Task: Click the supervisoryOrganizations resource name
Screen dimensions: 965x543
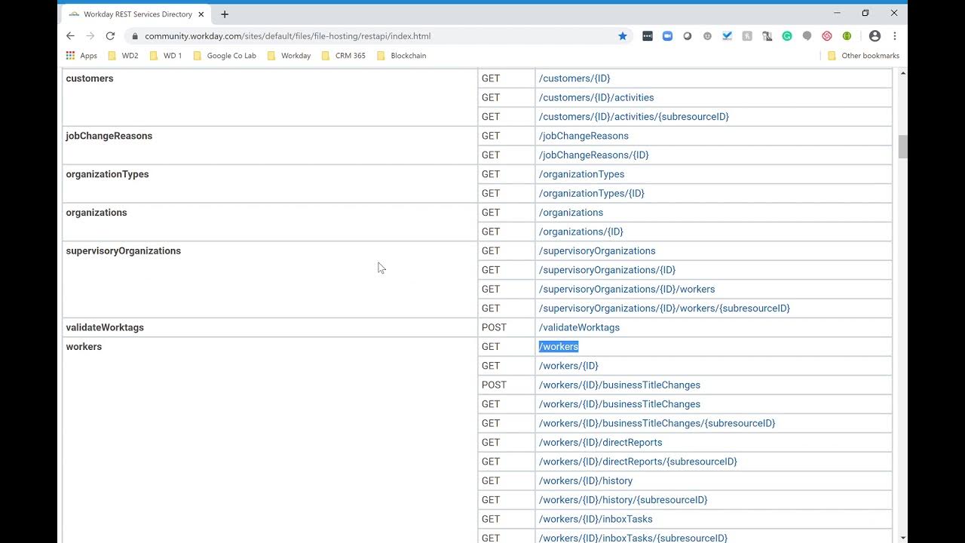Action: pyautogui.click(x=124, y=251)
